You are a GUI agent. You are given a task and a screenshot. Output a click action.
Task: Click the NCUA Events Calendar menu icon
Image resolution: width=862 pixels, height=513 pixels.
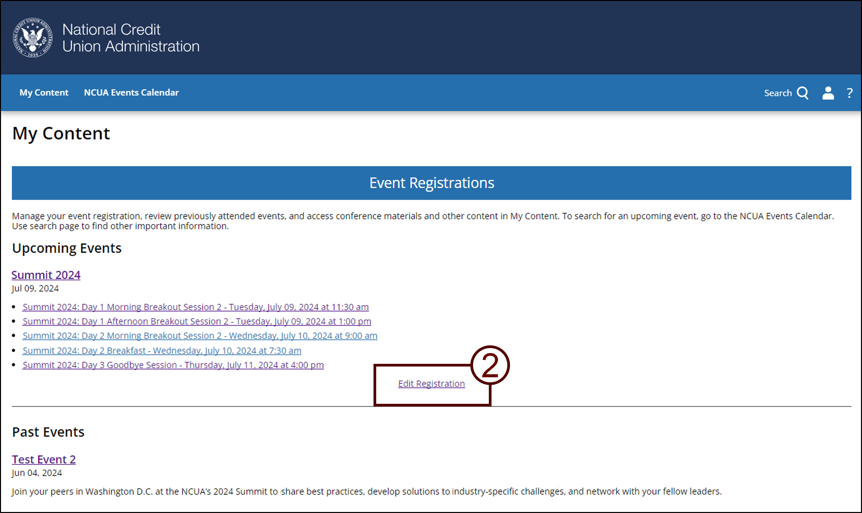(131, 93)
